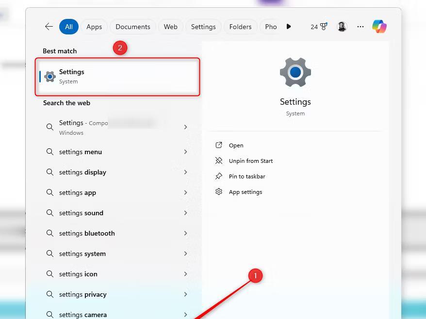Screen dimensions: 426x319
Task: Click the large Settings gear icon
Action: tap(295, 72)
